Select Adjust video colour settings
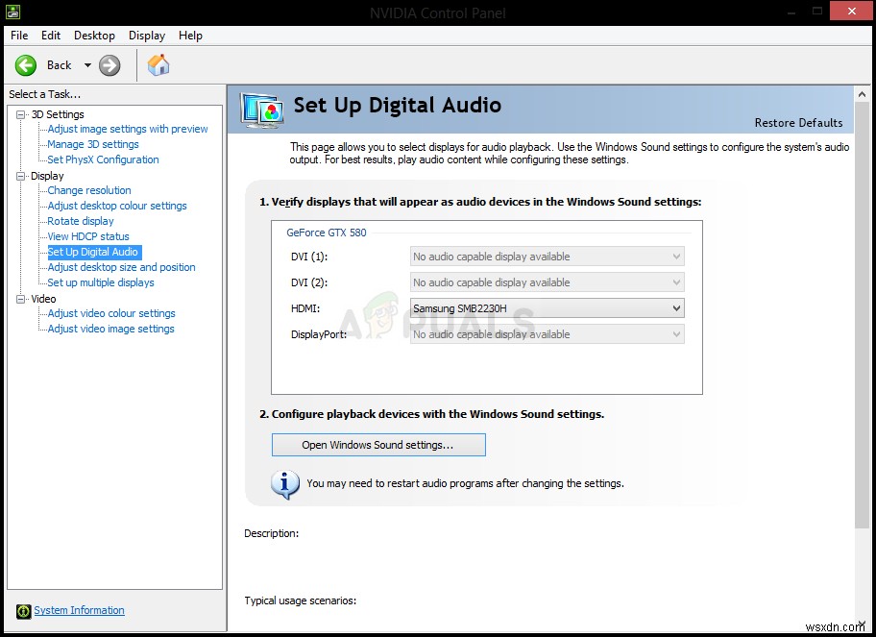The width and height of the screenshot is (876, 637). (x=110, y=313)
